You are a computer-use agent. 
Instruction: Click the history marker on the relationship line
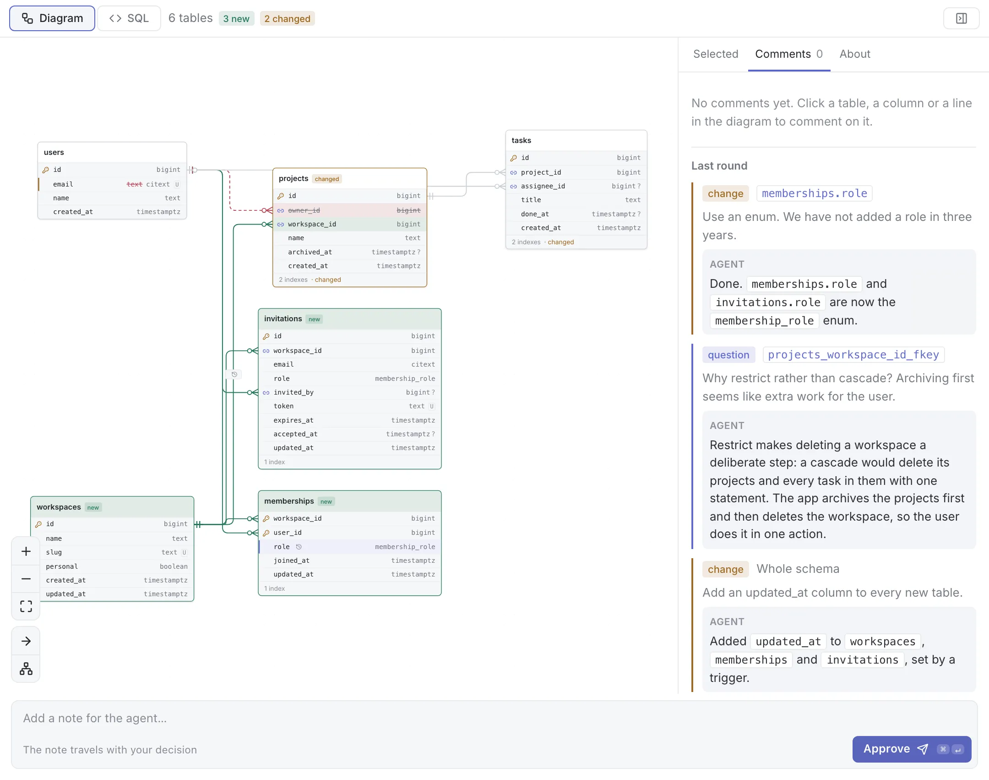pos(234,374)
